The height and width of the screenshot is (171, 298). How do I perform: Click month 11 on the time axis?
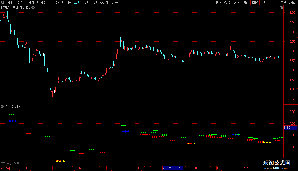pyautogui.click(x=218, y=168)
